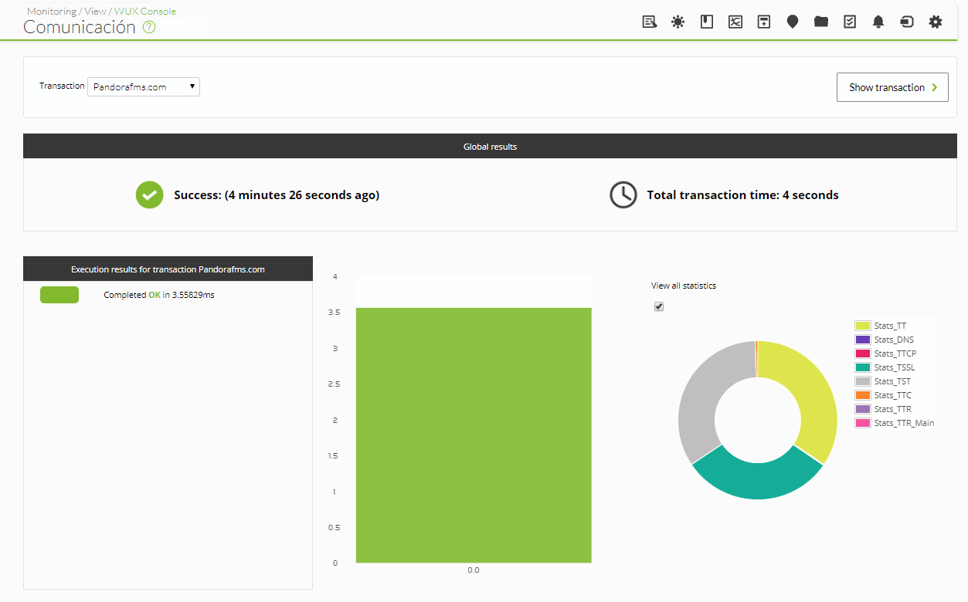
Task: Click 'Execution results for transaction Pandorafms.com' header
Action: (x=168, y=269)
